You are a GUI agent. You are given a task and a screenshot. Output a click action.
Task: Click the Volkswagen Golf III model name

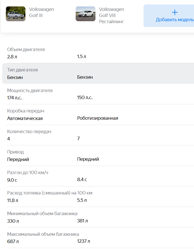tap(42, 12)
